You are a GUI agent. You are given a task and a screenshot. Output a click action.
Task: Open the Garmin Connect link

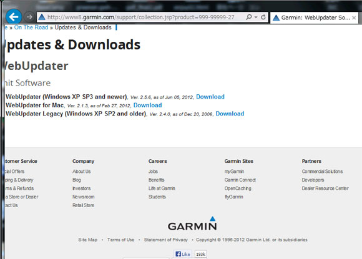coord(240,180)
